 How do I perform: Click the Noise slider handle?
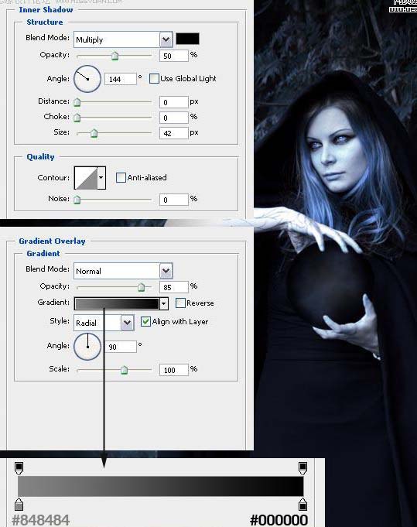[x=77, y=200]
